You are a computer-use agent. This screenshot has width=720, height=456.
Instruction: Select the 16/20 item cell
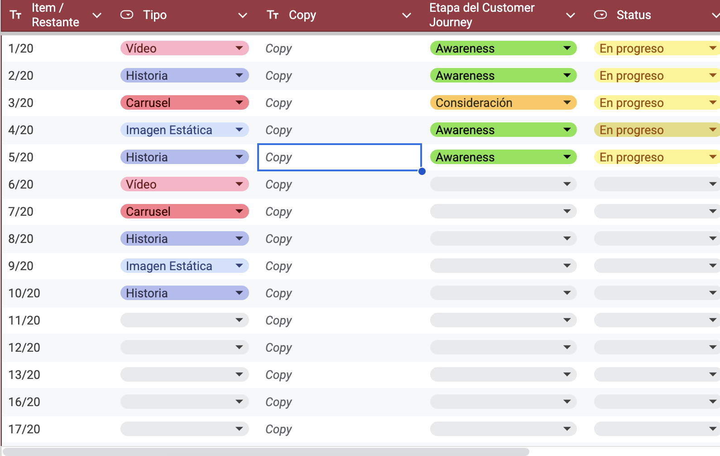(x=57, y=402)
